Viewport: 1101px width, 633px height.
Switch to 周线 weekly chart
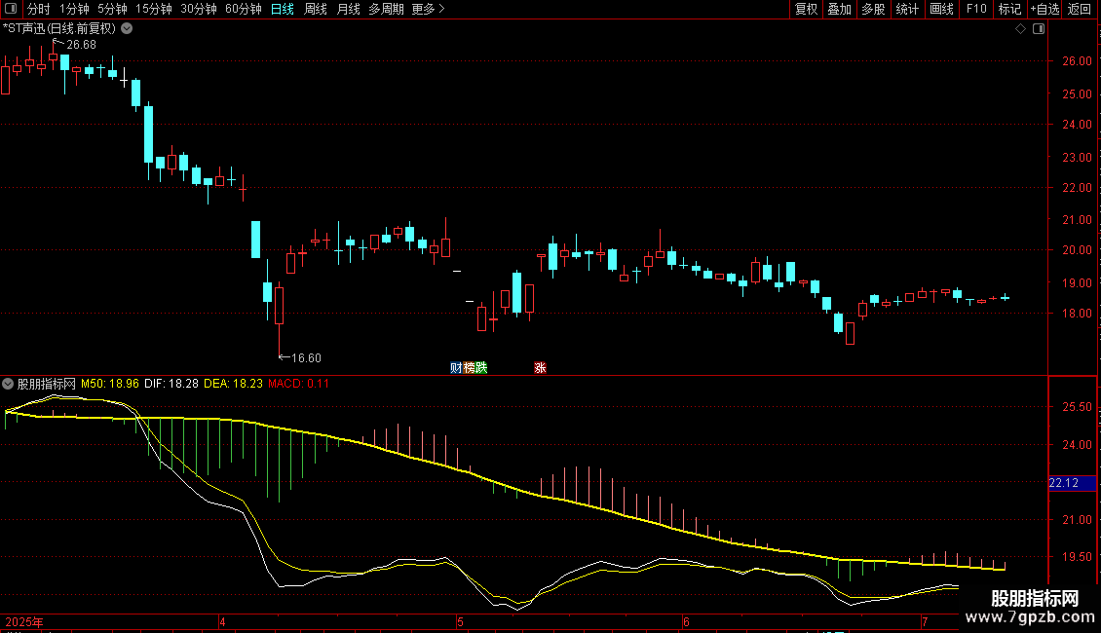[316, 9]
